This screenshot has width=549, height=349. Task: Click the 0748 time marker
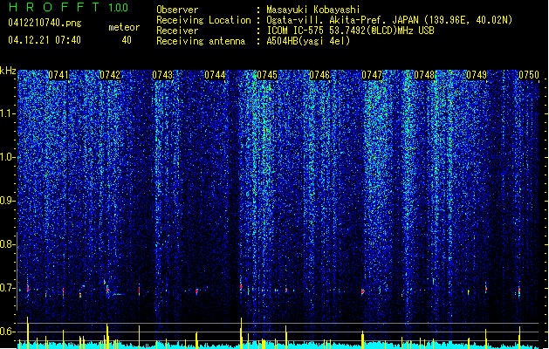coord(424,75)
